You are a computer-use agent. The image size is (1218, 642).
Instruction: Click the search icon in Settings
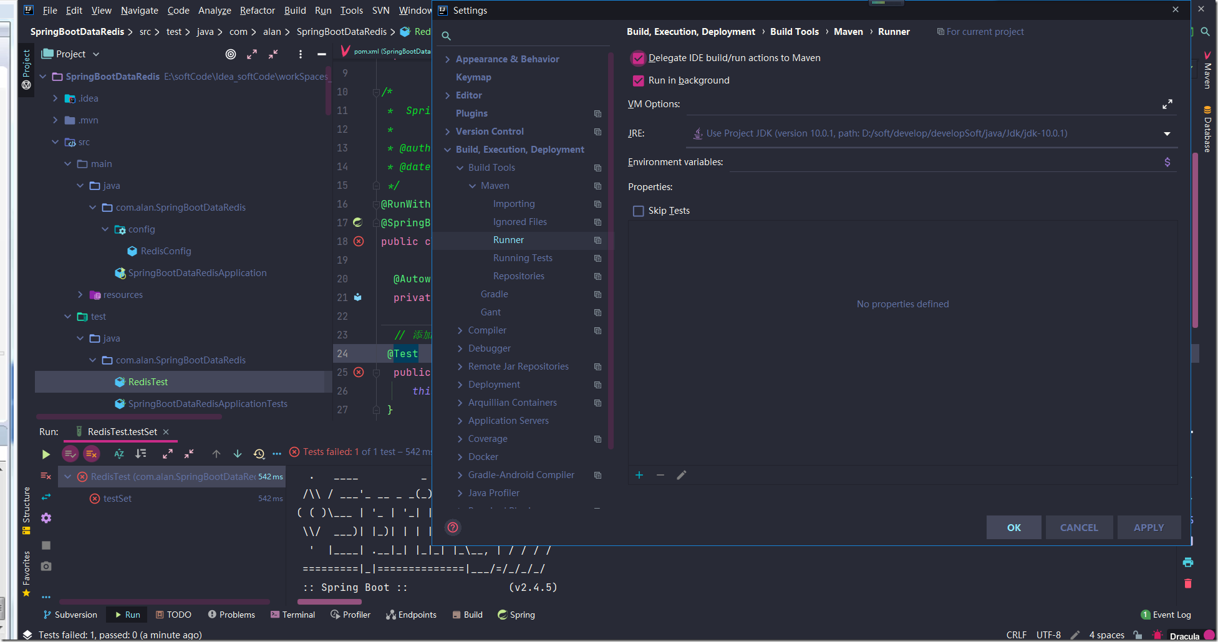(x=447, y=36)
